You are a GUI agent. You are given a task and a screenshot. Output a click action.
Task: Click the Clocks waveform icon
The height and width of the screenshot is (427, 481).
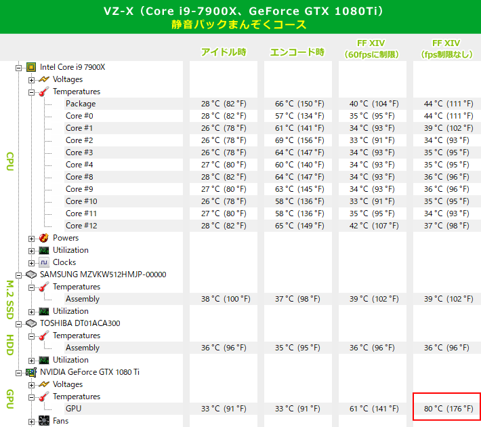click(x=44, y=262)
